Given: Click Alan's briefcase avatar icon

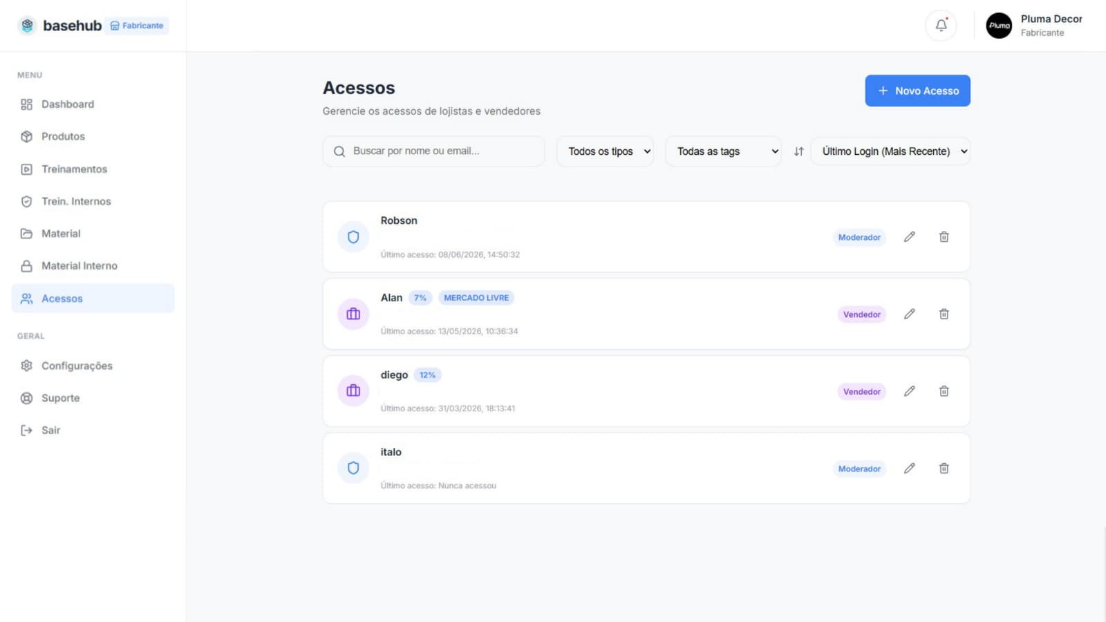Looking at the screenshot, I should [x=353, y=314].
